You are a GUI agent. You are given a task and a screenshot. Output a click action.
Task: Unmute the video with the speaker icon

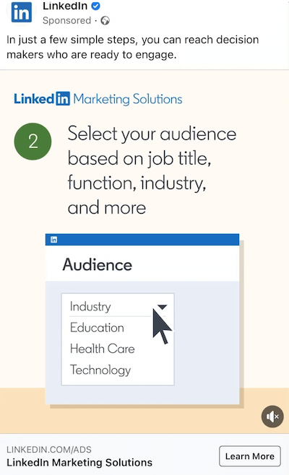tap(272, 417)
